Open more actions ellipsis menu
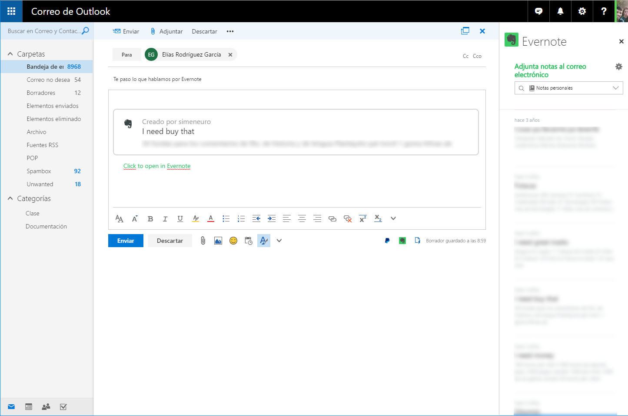 (230, 31)
